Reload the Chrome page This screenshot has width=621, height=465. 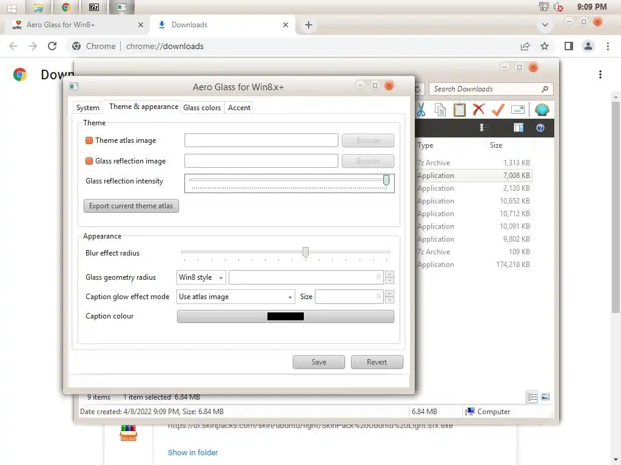pos(52,46)
